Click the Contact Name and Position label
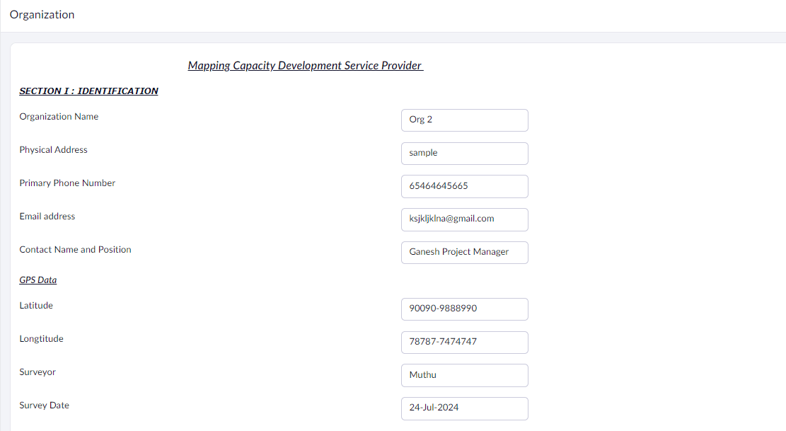The width and height of the screenshot is (786, 431). pos(75,250)
